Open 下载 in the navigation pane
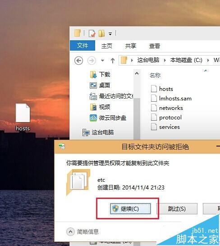 click(100, 74)
